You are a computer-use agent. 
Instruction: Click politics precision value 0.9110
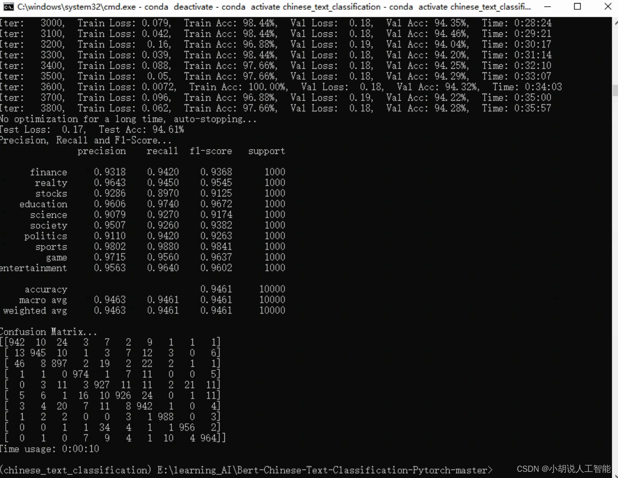click(x=110, y=236)
